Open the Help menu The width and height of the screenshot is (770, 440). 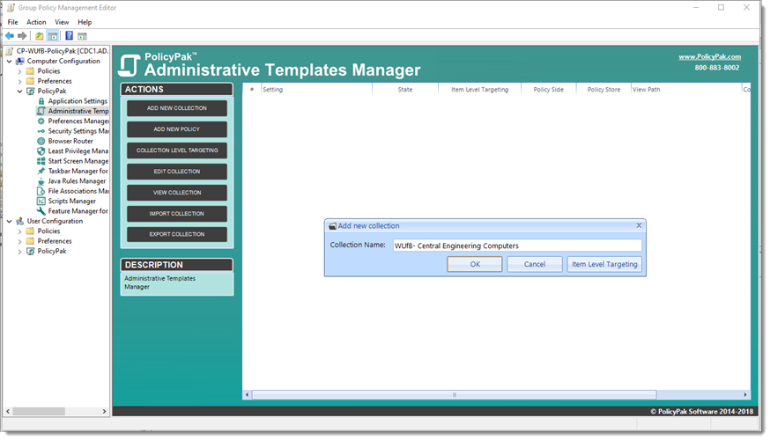click(x=85, y=22)
